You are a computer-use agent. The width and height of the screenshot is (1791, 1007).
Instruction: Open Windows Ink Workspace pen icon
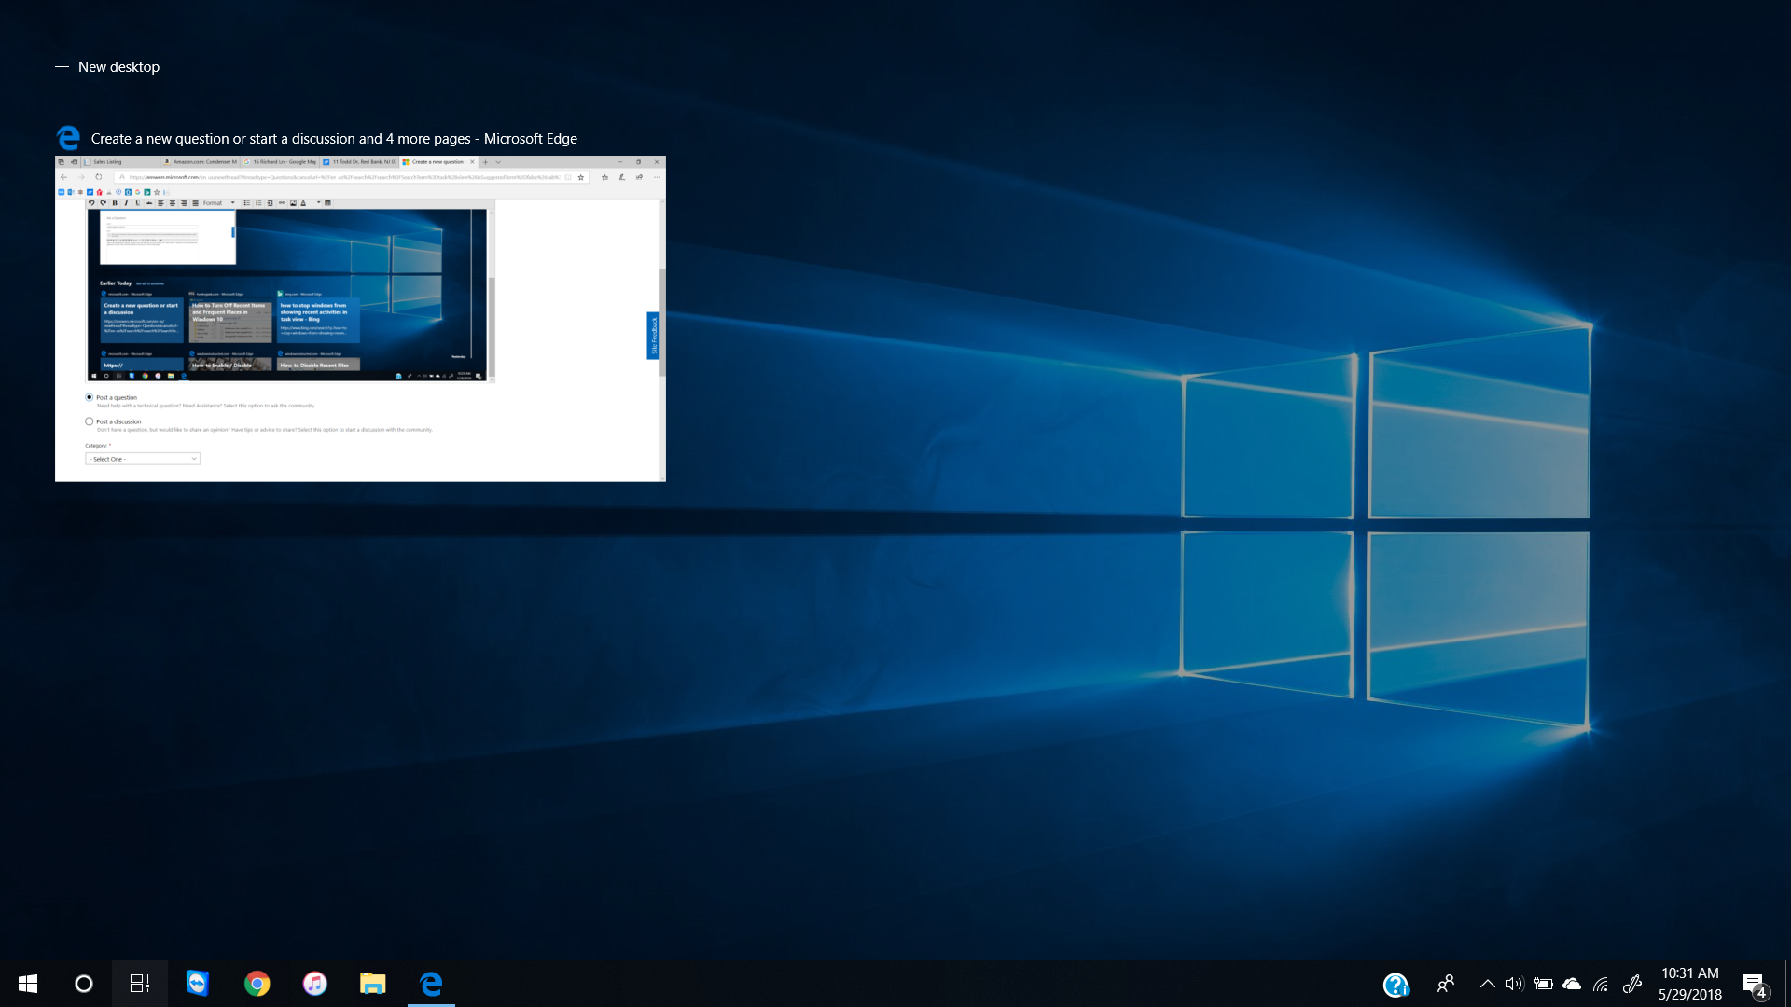pyautogui.click(x=1631, y=984)
